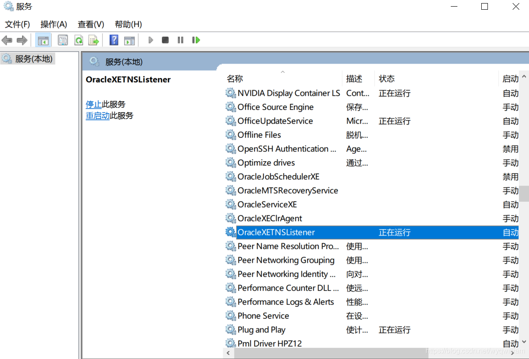Click the gear icon beside Peer Networking Grouping
529x359 pixels.
(230, 260)
